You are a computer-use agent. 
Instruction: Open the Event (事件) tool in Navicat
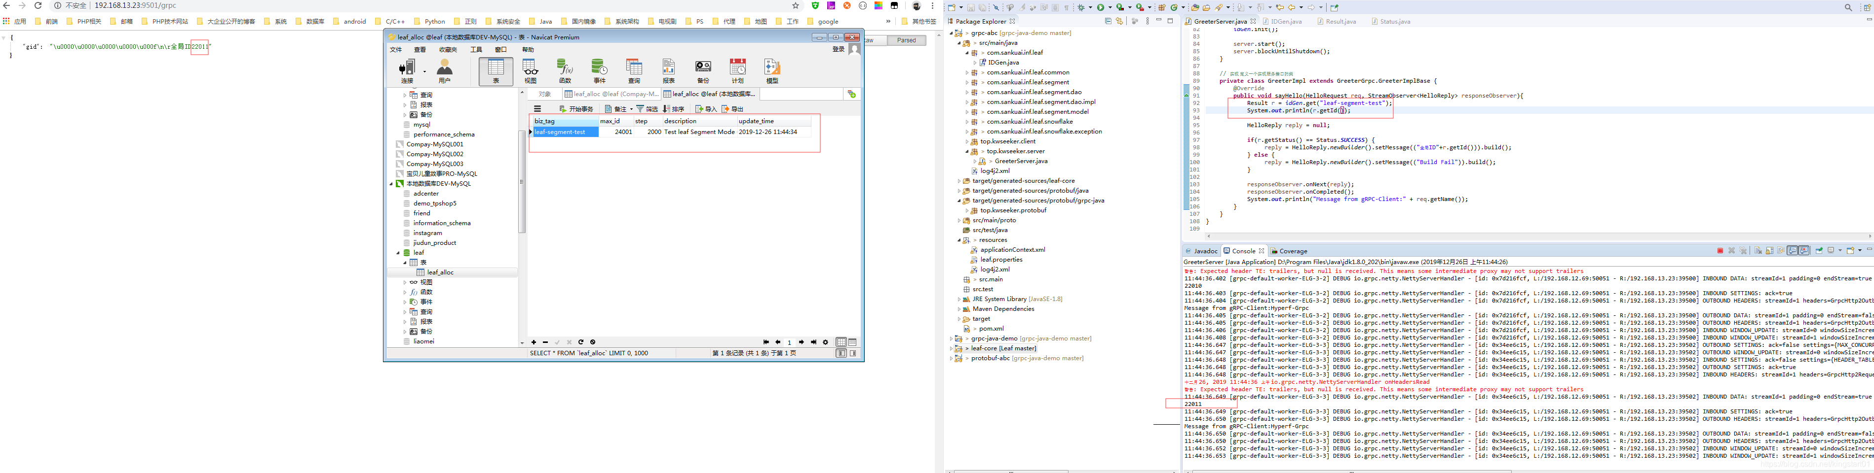(600, 71)
